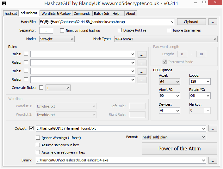
Task: Enable Ignore Warnings (--force)
Action: [x=38, y=138]
